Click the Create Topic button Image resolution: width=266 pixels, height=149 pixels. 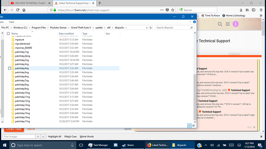click(14, 129)
